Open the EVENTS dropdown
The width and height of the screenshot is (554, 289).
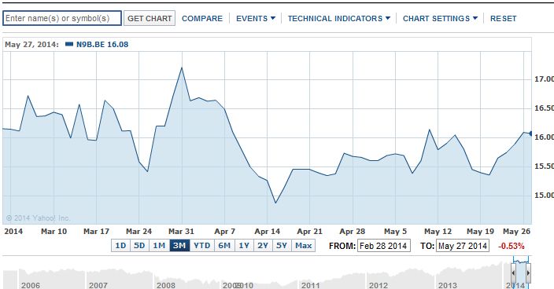[256, 18]
